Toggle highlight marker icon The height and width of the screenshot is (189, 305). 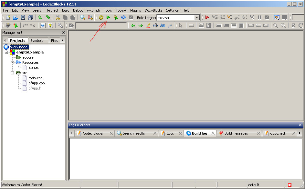click(x=148, y=25)
